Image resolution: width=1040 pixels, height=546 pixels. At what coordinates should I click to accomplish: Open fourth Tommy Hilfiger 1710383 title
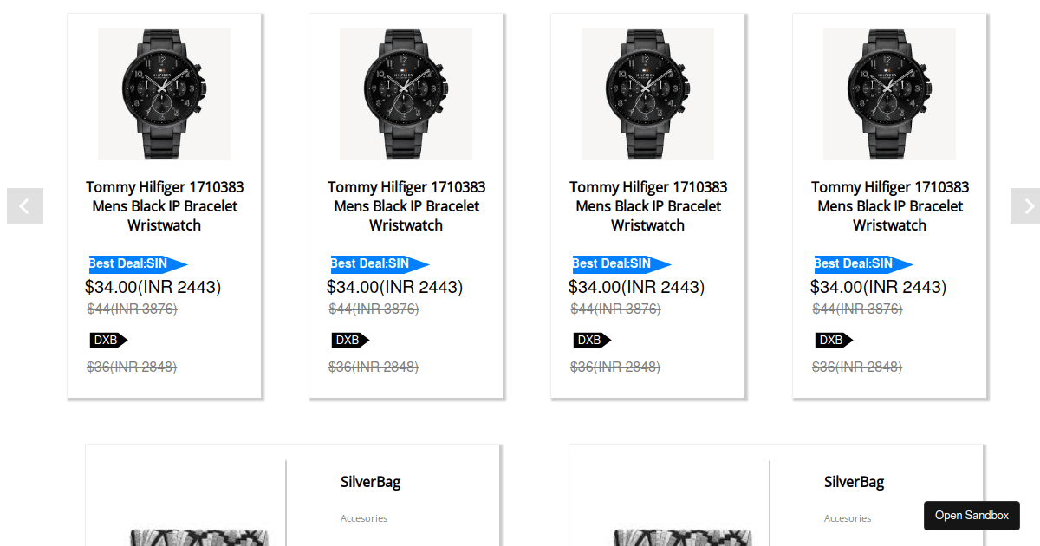pos(890,206)
